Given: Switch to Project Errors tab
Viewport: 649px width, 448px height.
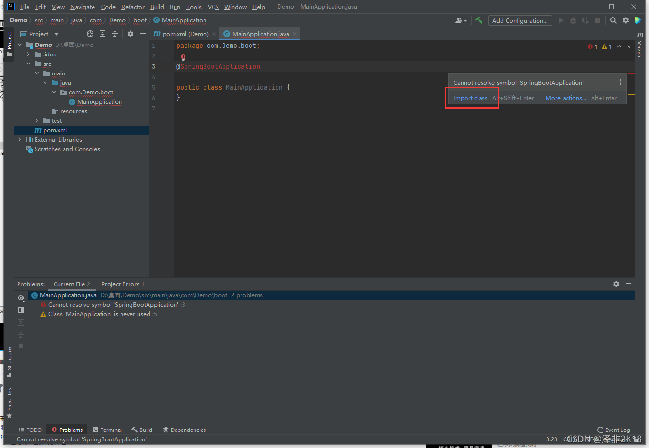Looking at the screenshot, I should click(123, 284).
